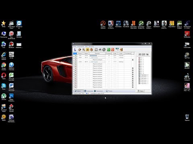
Task: Switch to bottom tab with calendar grid icon
Action: point(88,91)
